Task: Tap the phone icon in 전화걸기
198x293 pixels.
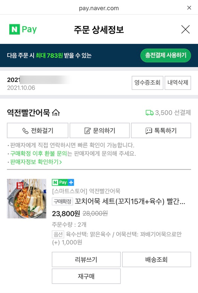Action: [25, 131]
